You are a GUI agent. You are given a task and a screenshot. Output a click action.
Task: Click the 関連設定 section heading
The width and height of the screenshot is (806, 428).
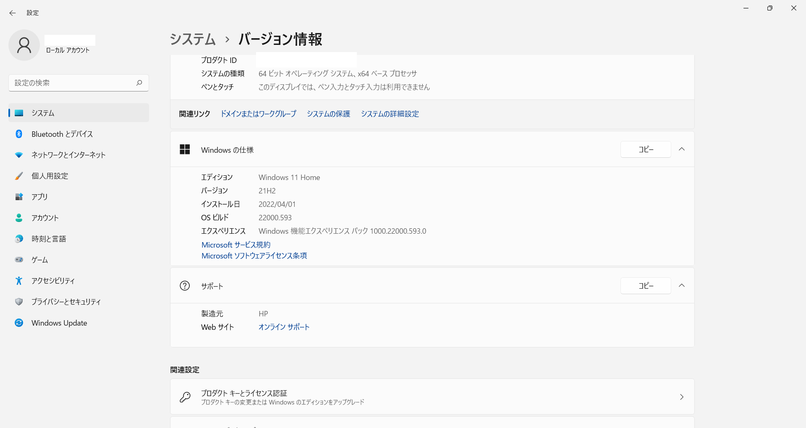[x=185, y=370]
